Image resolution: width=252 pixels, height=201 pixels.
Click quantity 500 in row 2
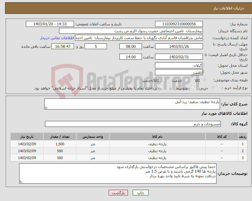click(60, 151)
